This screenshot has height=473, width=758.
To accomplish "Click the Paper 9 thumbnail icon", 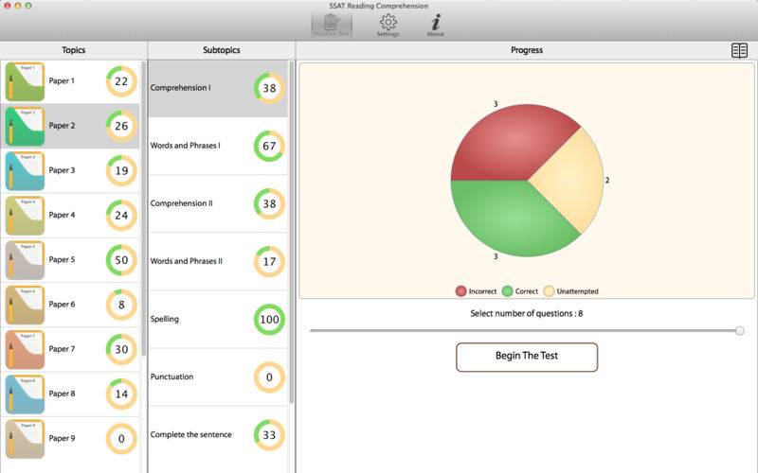I will click(x=25, y=439).
